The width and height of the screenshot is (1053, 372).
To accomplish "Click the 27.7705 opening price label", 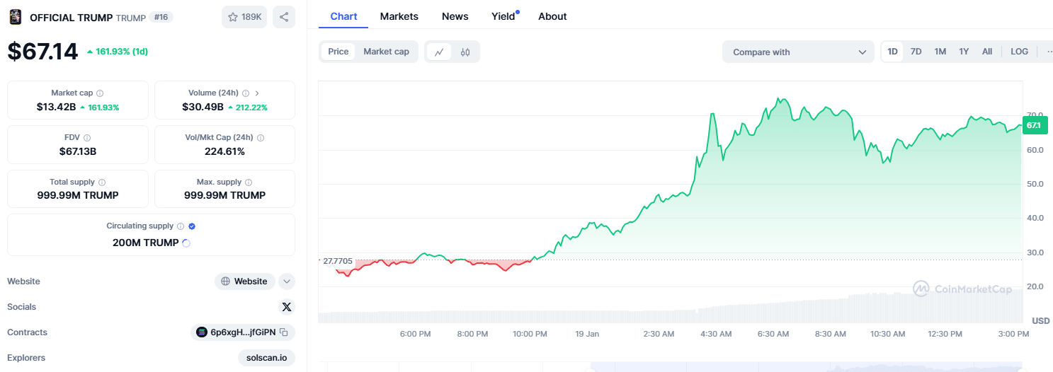I will (x=337, y=261).
